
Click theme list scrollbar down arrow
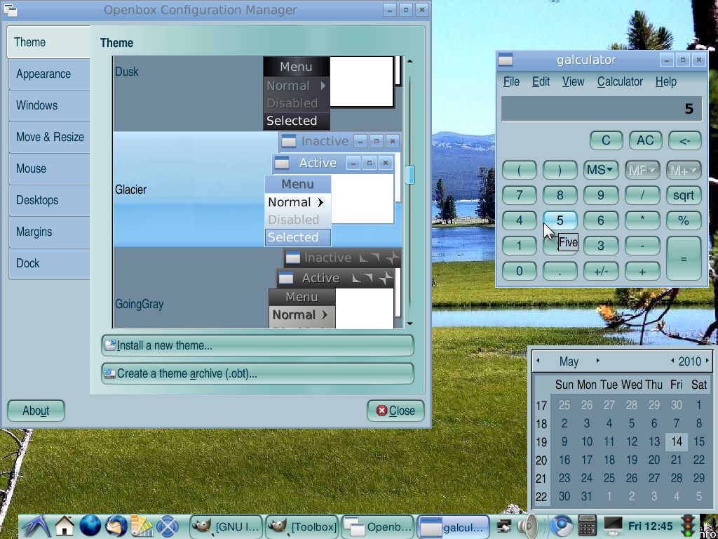409,324
